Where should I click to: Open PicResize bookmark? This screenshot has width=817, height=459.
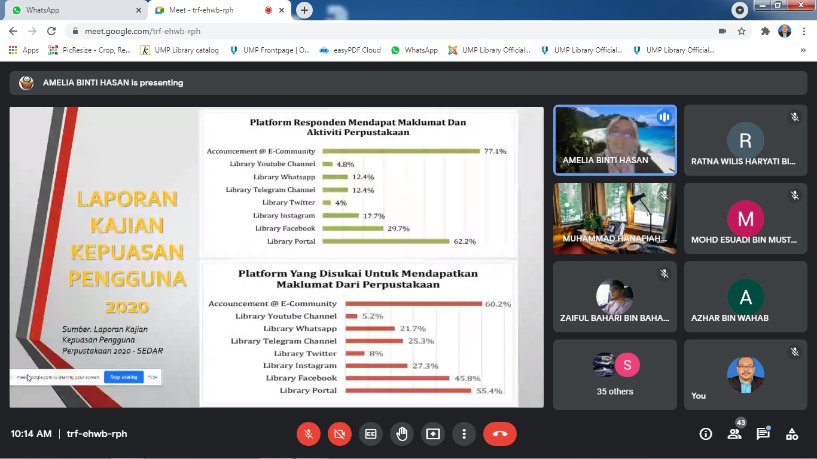[90, 50]
